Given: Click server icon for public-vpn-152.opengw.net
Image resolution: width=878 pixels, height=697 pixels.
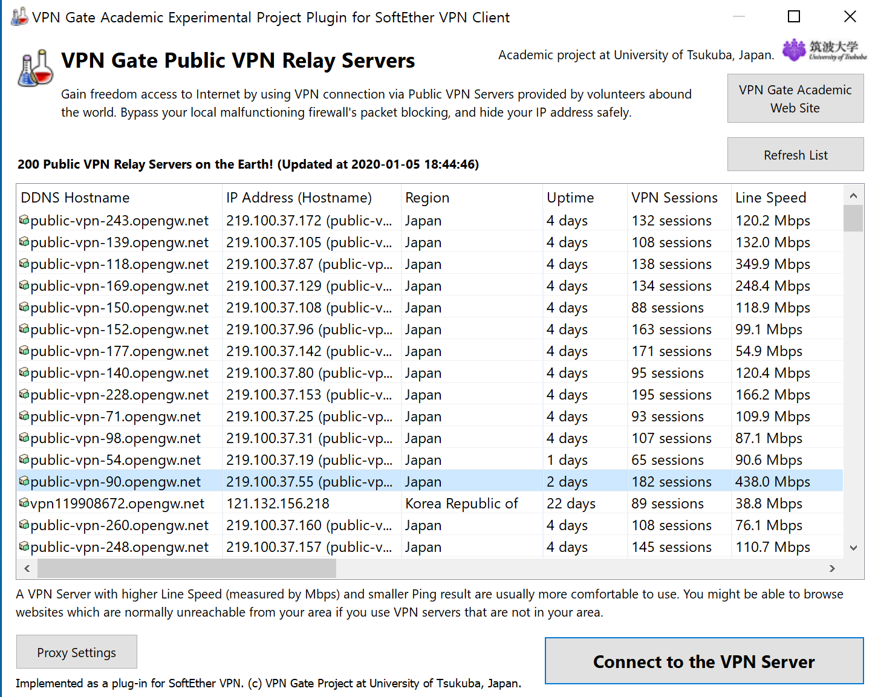Looking at the screenshot, I should pyautogui.click(x=24, y=329).
